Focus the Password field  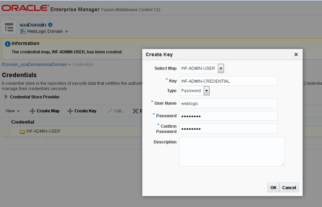(228, 116)
